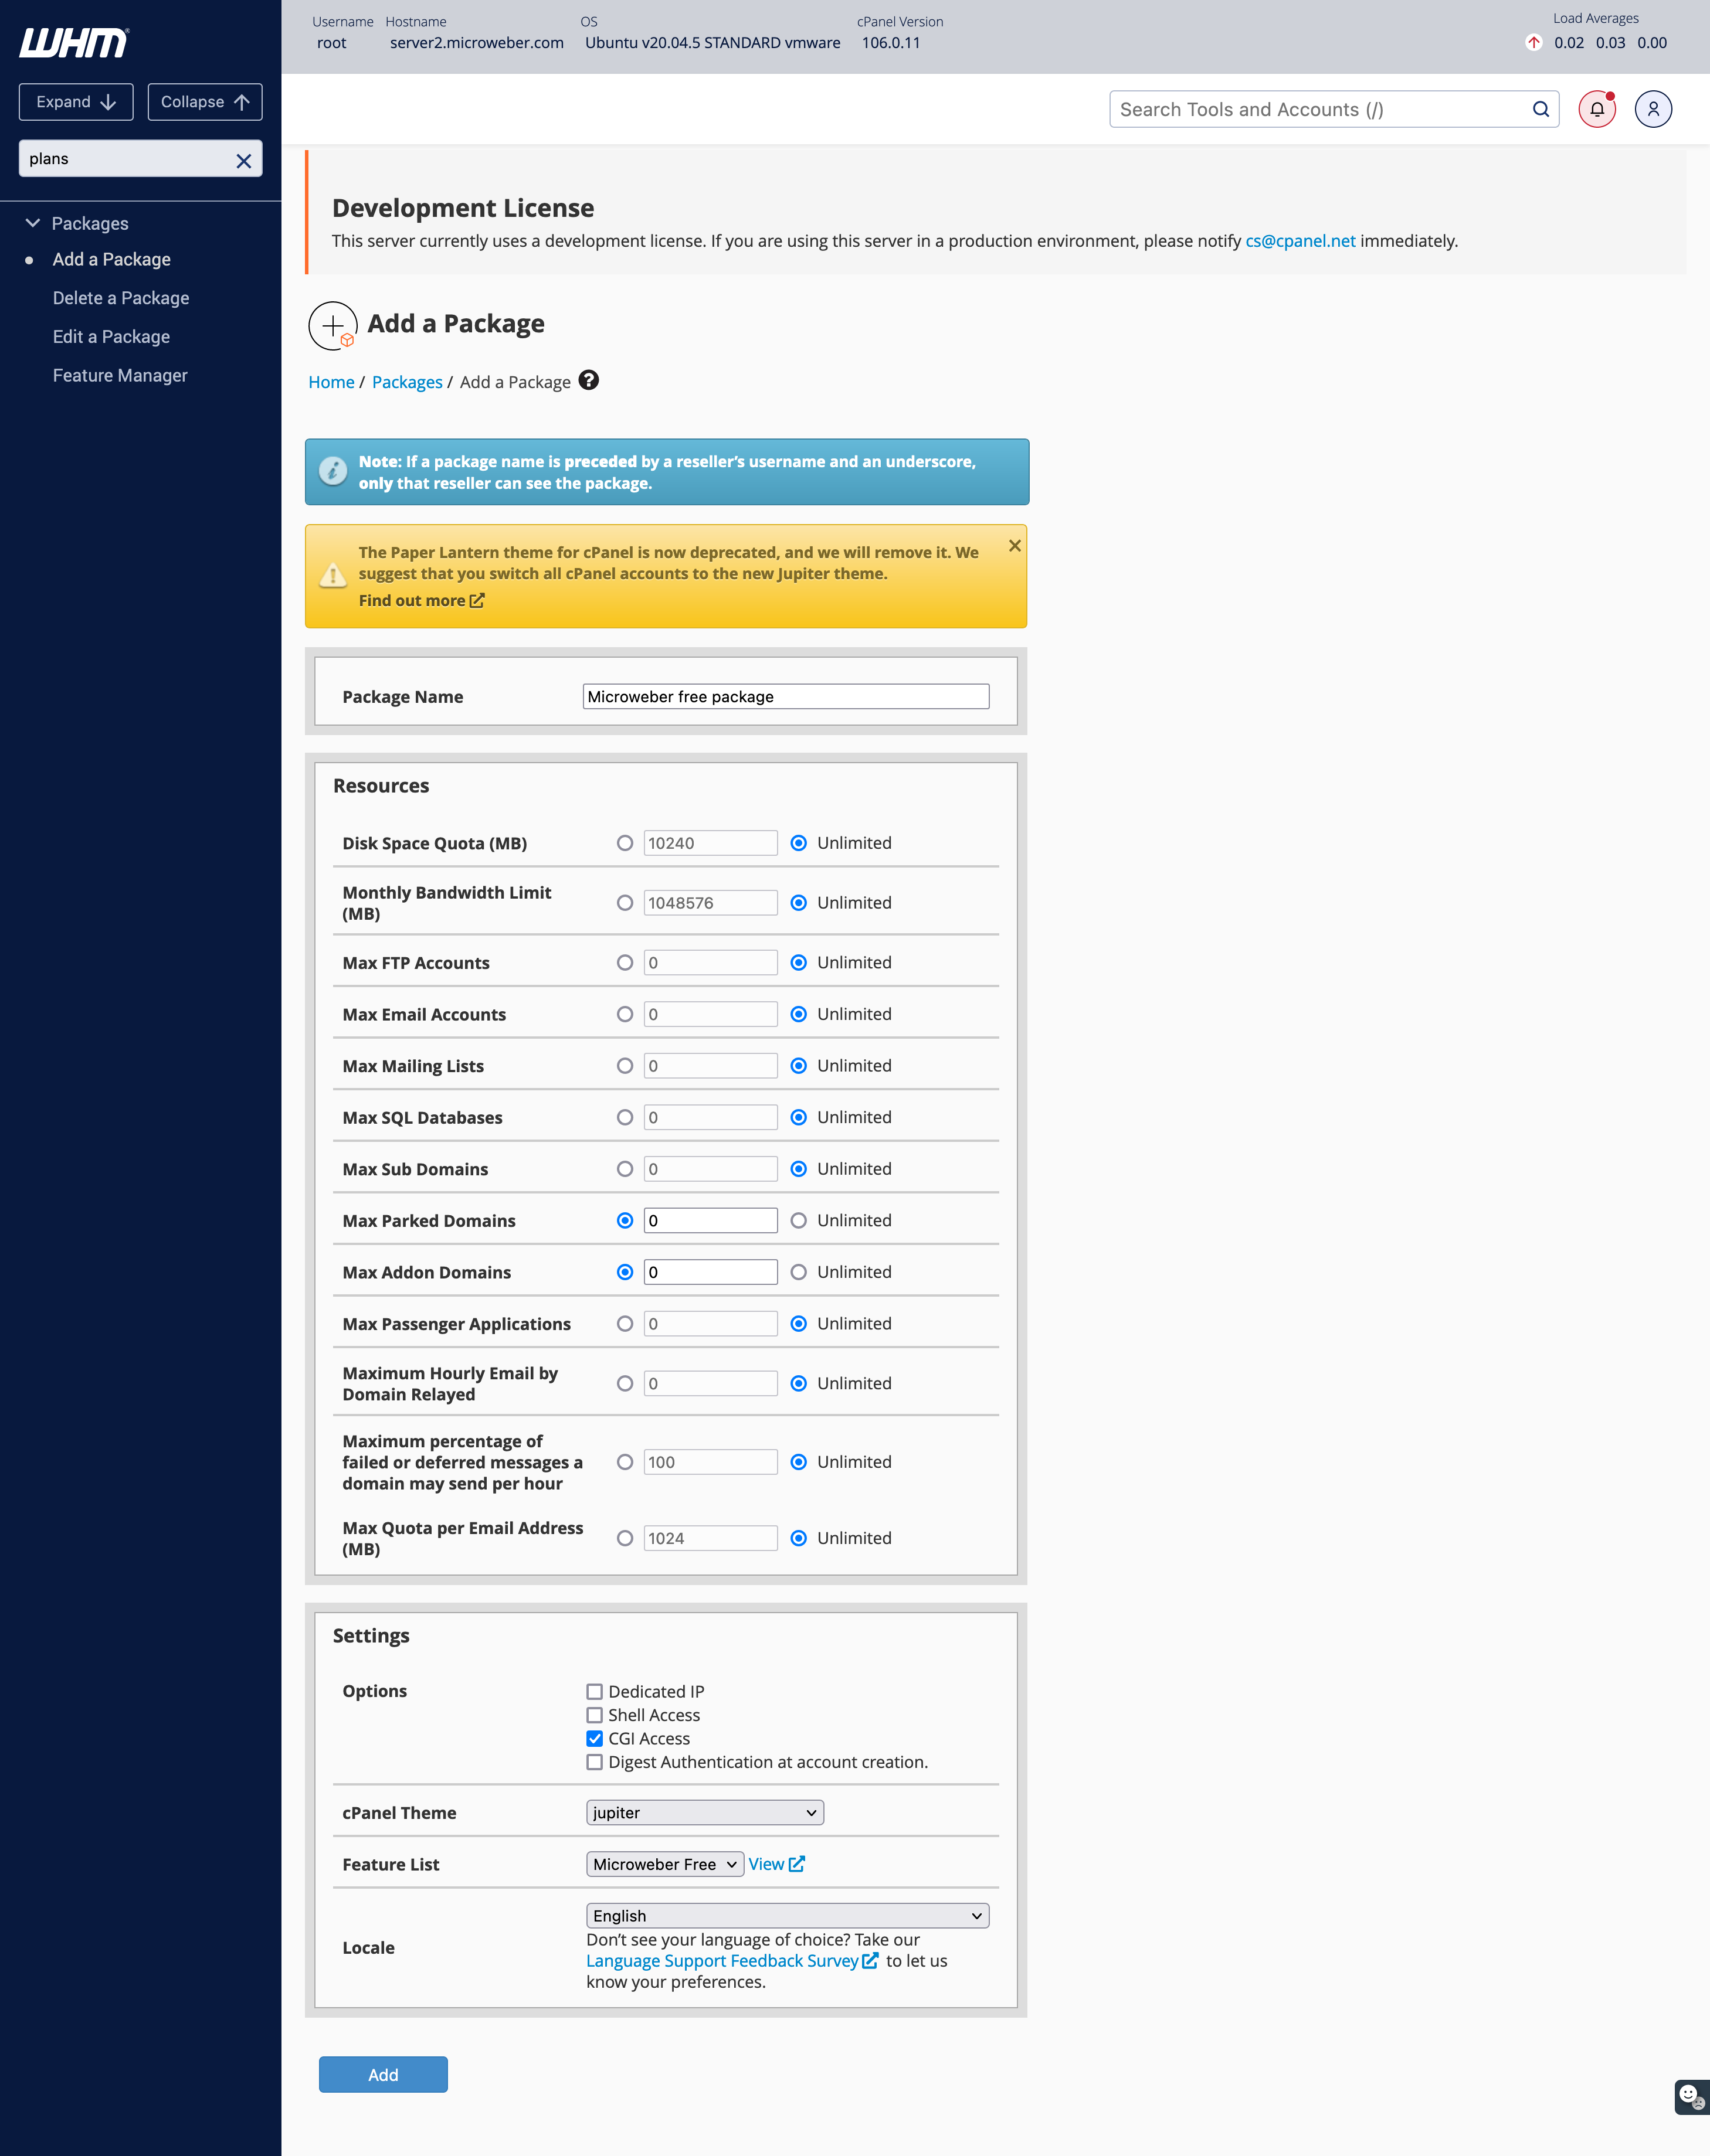Open the cPanel Theme dropdown

704,1812
